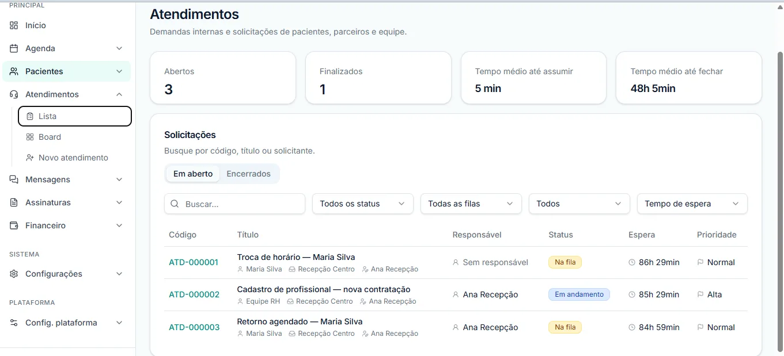
Task: Click title Cadastro de profissional — nova contratação
Action: tap(324, 289)
